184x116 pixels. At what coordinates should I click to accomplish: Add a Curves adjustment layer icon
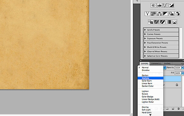point(165,6)
